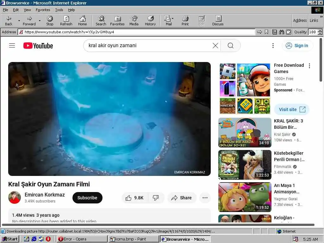Click the YouTube logo
Image resolution: width=324 pixels, height=243 pixels.
pyautogui.click(x=38, y=46)
